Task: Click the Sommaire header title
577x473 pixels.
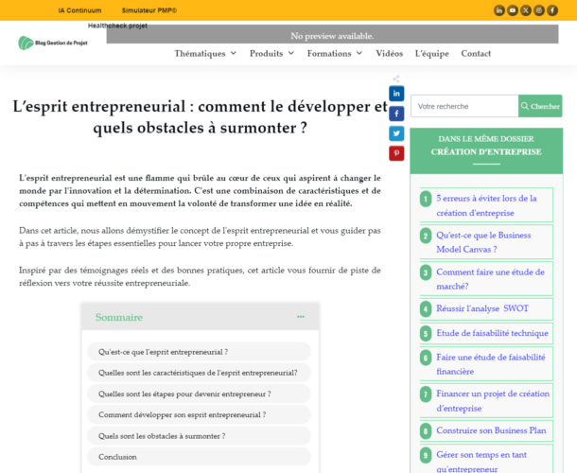Action: pyautogui.click(x=119, y=317)
